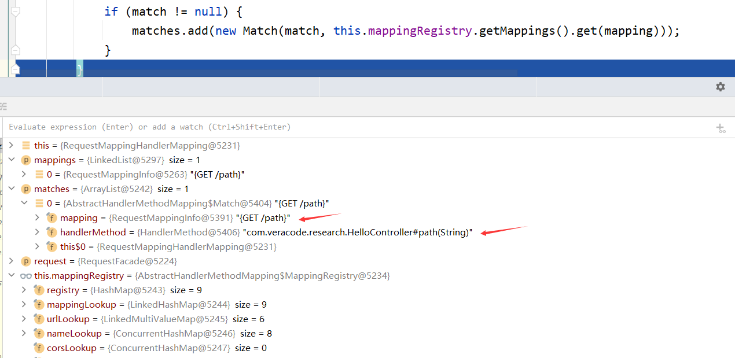Viewport: 735px width, 358px height.
Task: Click the add watch plus icon
Action: pyautogui.click(x=721, y=128)
